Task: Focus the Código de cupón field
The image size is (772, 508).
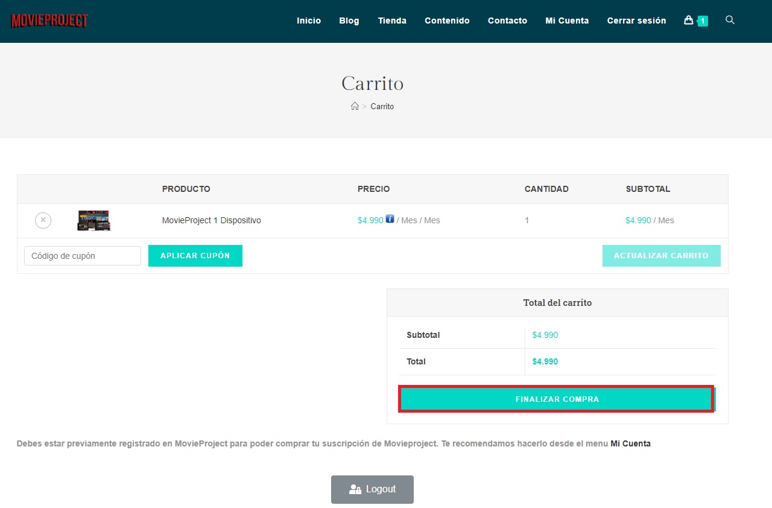Action: click(x=83, y=256)
